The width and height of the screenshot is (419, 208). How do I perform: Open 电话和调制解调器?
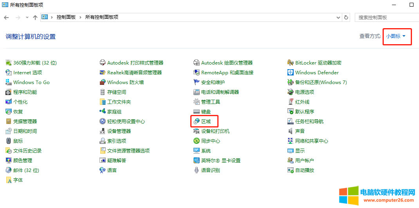pos(220,92)
